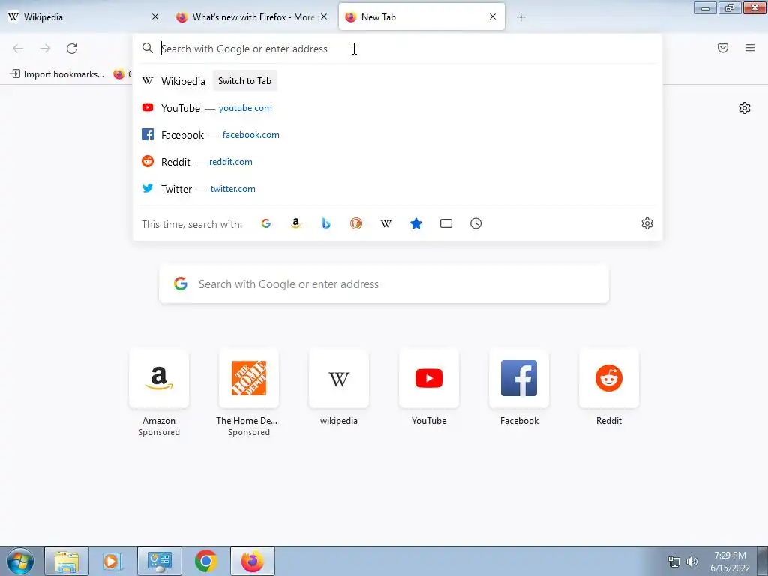The image size is (768, 576).
Task: Open the Save to Pocket icon
Action: tap(723, 48)
